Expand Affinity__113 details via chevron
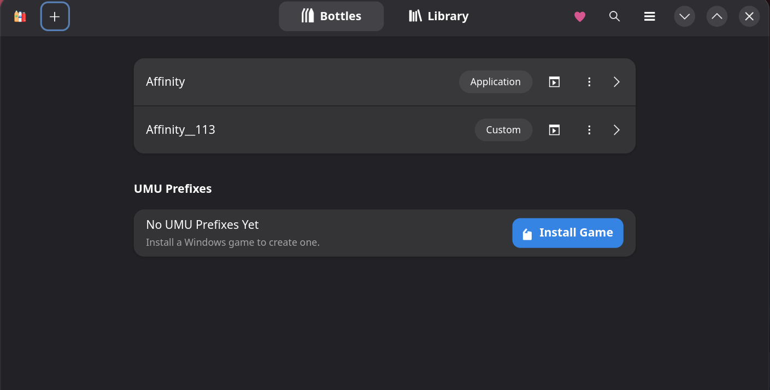The image size is (770, 390). [616, 130]
